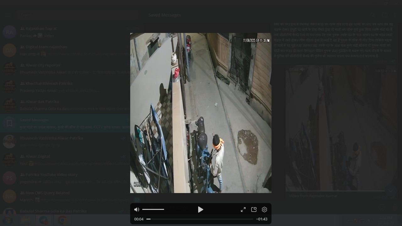Screen dimensions: 402x226
Task: Open Babulal Sharma Gola Ka Bas Patrika chat
Action: [x=72, y=210]
